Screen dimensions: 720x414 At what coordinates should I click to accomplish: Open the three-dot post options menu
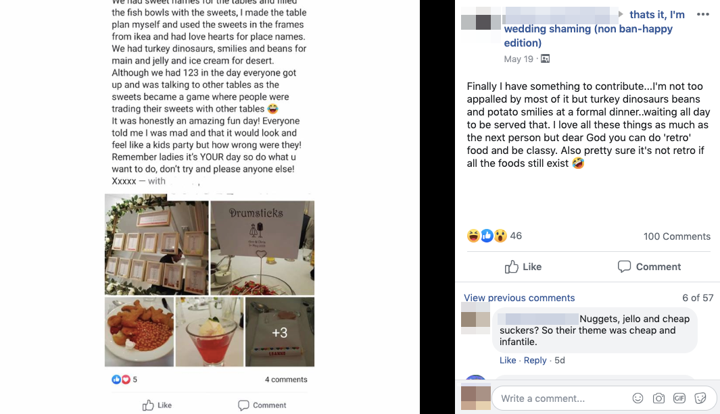click(702, 15)
